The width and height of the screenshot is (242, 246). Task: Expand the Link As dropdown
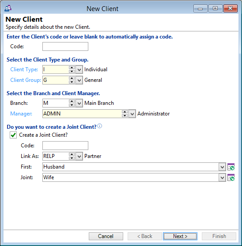(79, 156)
